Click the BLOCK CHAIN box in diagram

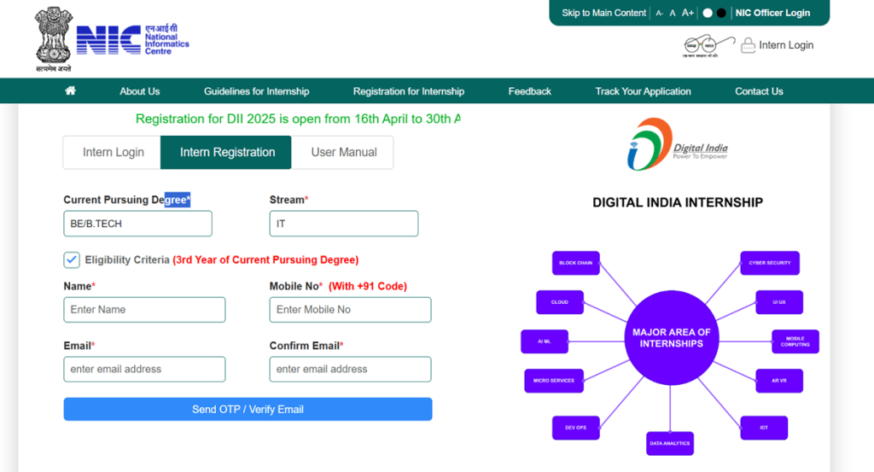[x=576, y=263]
